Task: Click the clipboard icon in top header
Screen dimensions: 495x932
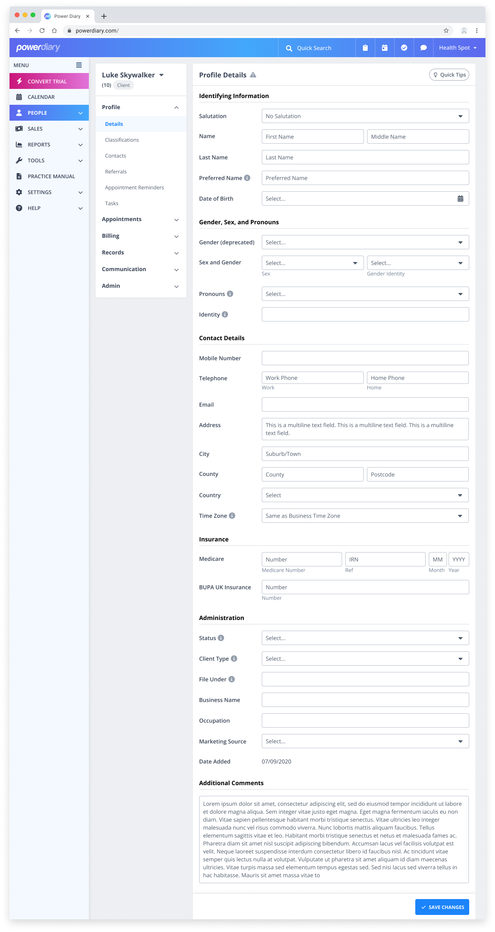Action: [365, 48]
